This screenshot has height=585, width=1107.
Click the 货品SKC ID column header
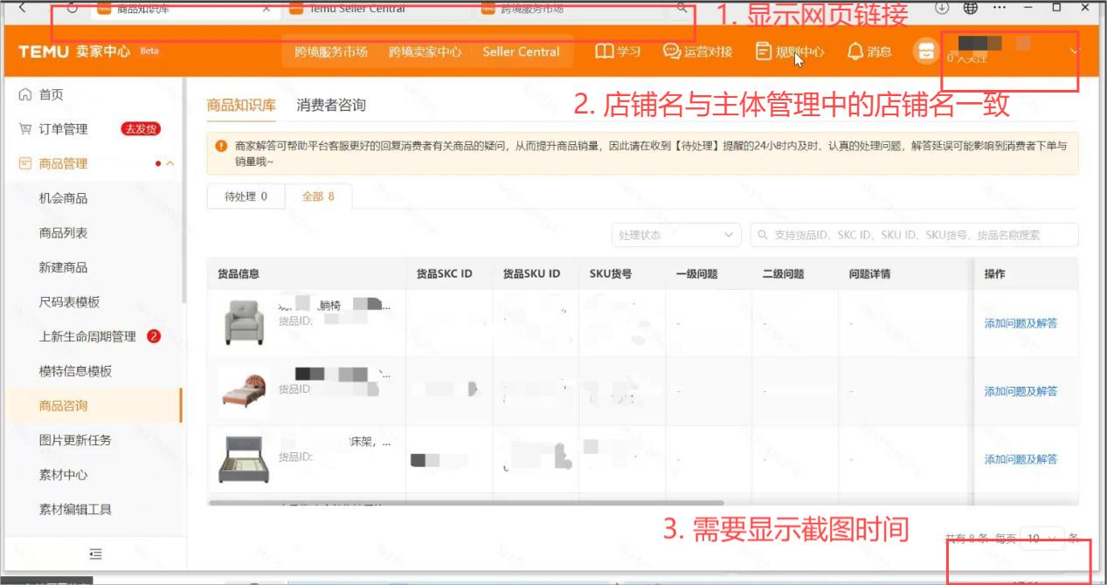[444, 274]
